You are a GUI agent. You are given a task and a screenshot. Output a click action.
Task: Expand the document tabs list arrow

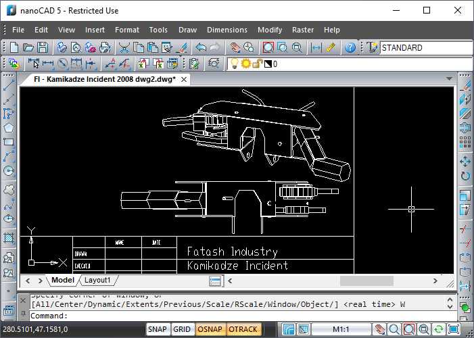tap(449, 79)
